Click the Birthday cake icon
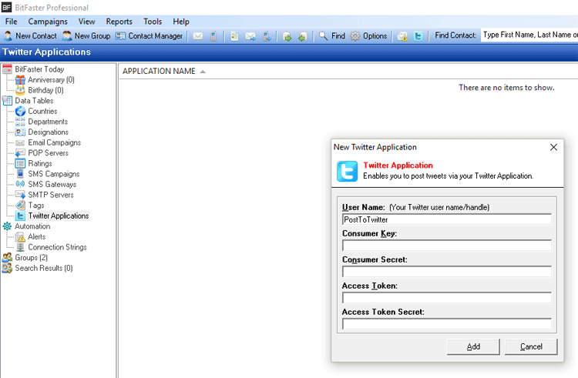This screenshot has height=378, width=578. coord(20,90)
